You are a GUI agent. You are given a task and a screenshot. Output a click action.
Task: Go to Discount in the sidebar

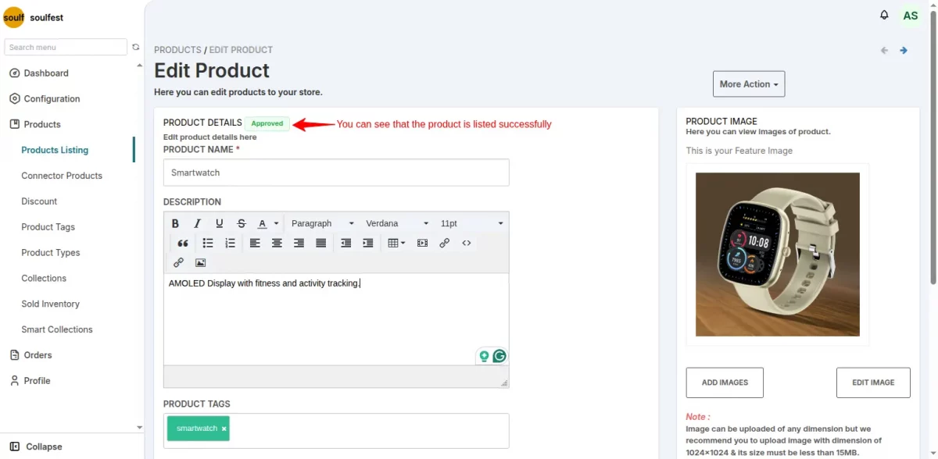pos(39,201)
